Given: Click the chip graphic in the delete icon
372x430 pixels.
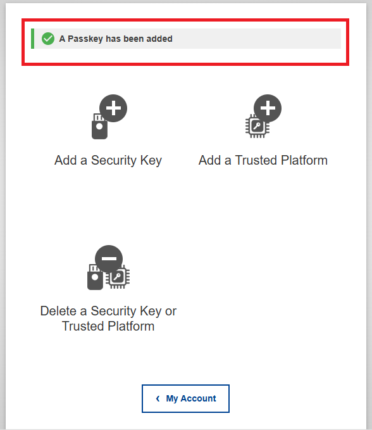Looking at the screenshot, I should tap(118, 277).
